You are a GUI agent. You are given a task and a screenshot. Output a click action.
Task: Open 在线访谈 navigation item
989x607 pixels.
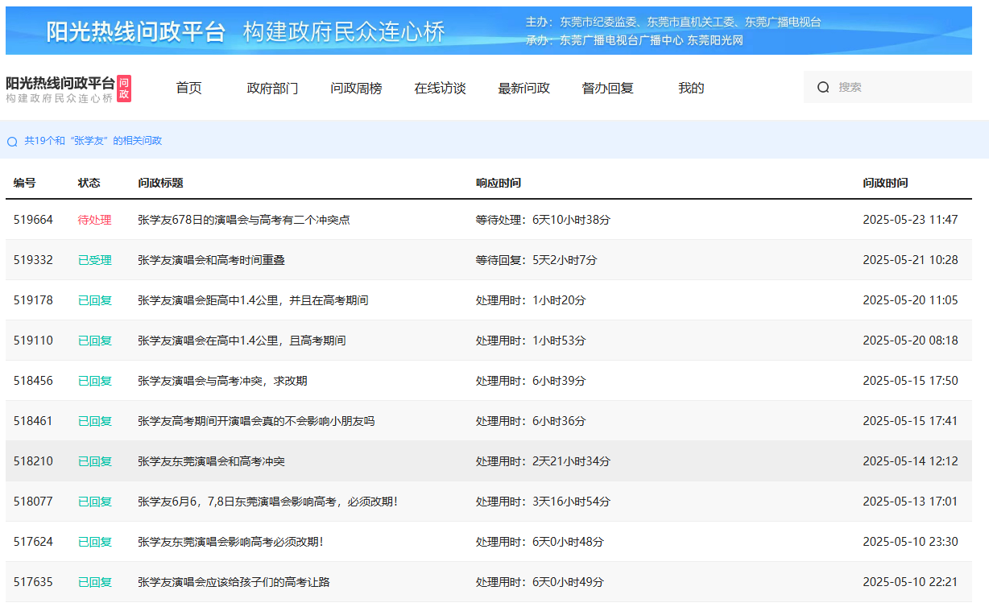point(440,89)
